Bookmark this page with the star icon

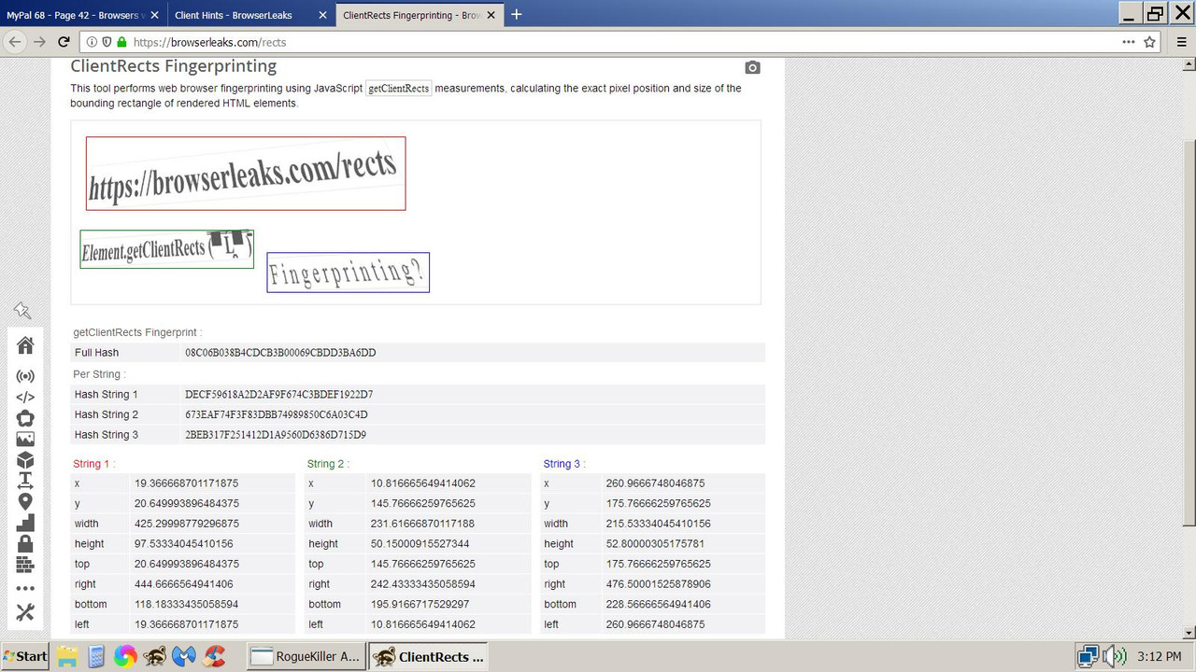(x=1150, y=42)
